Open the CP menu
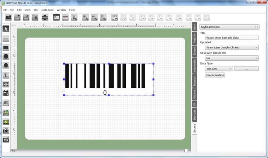 5,10
